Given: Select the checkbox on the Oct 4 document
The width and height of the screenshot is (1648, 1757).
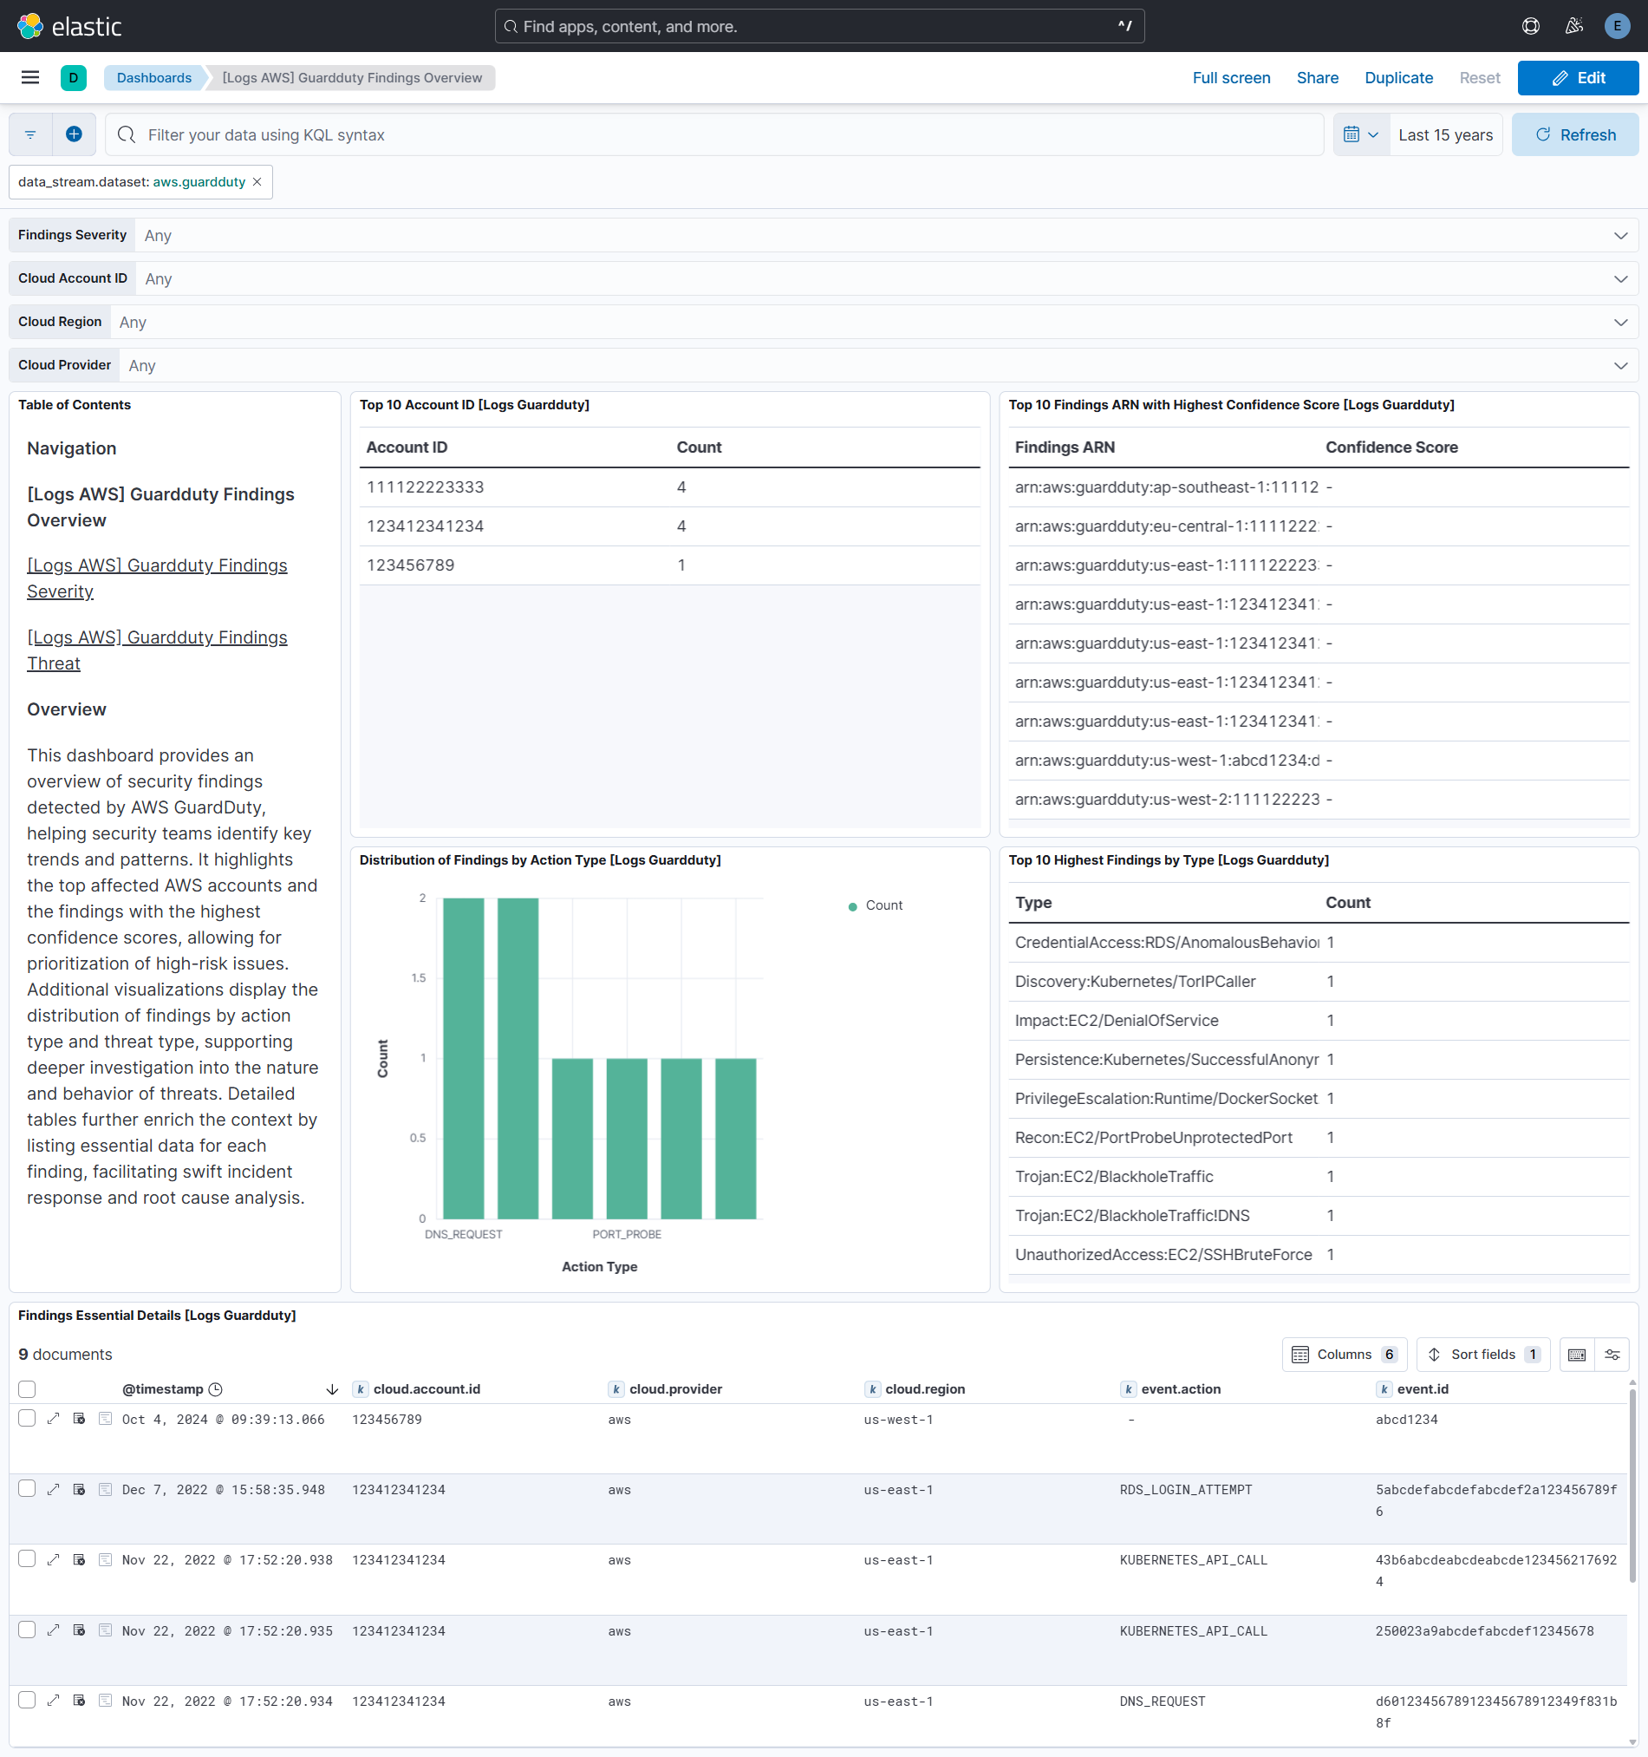Looking at the screenshot, I should [27, 1419].
